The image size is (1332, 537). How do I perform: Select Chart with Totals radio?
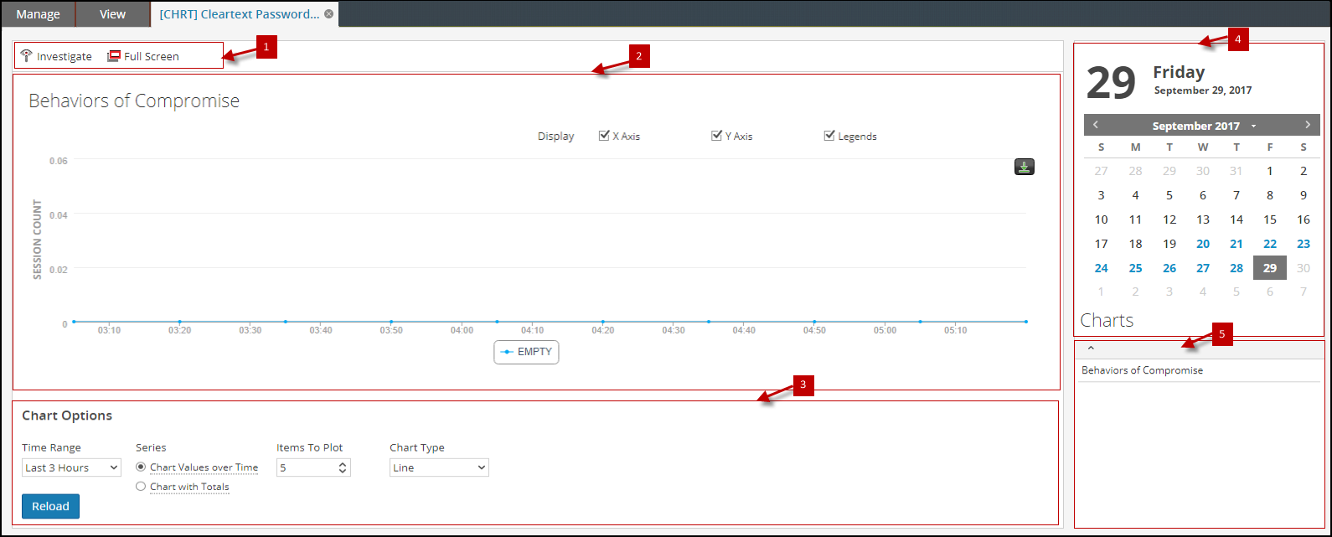[x=141, y=487]
